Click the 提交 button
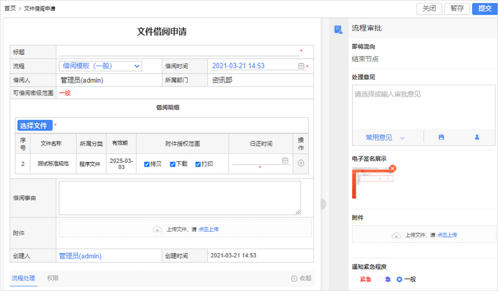 pyautogui.click(x=485, y=9)
